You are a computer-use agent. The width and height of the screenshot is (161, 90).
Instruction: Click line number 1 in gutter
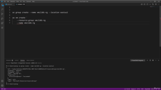[10, 7]
